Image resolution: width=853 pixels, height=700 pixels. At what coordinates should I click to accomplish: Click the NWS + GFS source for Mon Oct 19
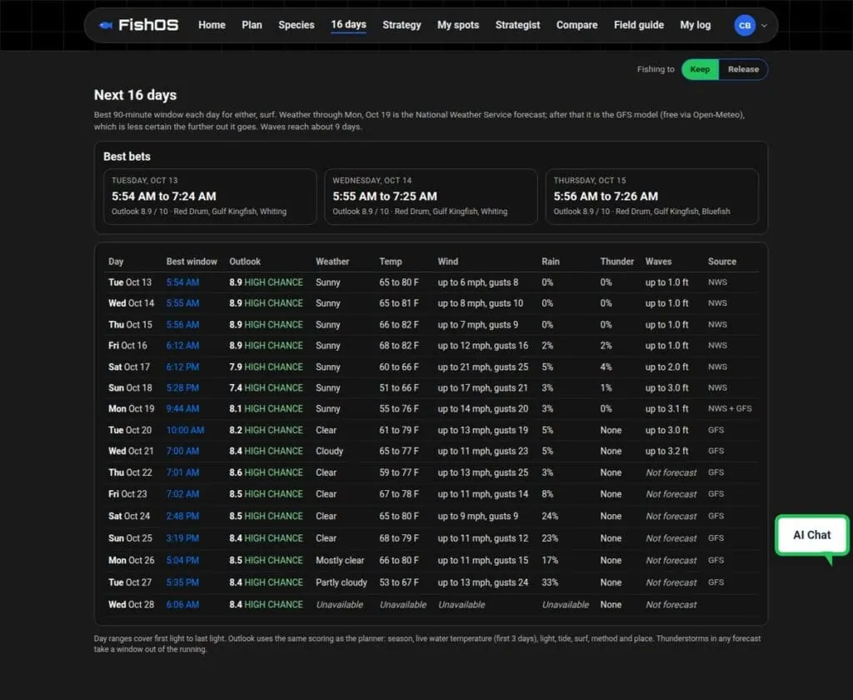pyautogui.click(x=730, y=409)
